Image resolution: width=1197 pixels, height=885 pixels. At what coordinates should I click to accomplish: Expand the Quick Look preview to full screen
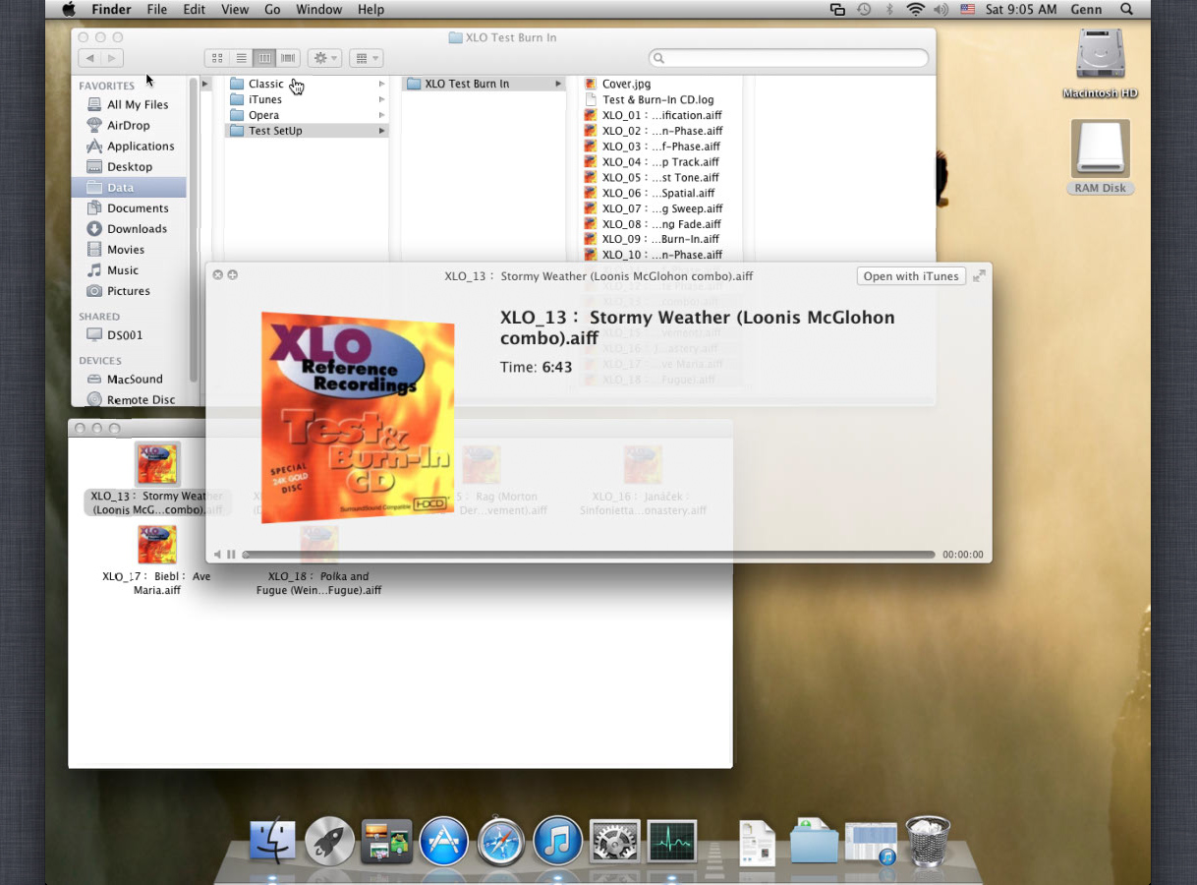979,276
